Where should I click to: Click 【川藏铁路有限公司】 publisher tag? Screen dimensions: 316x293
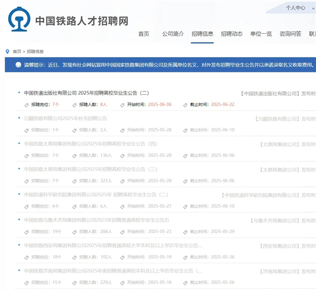[278, 119]
